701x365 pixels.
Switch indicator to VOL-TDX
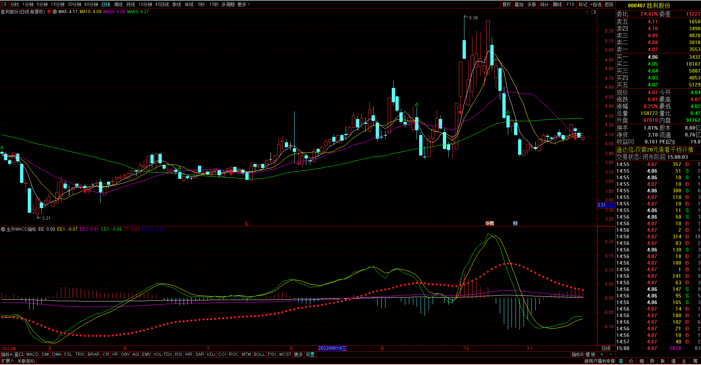[163, 354]
